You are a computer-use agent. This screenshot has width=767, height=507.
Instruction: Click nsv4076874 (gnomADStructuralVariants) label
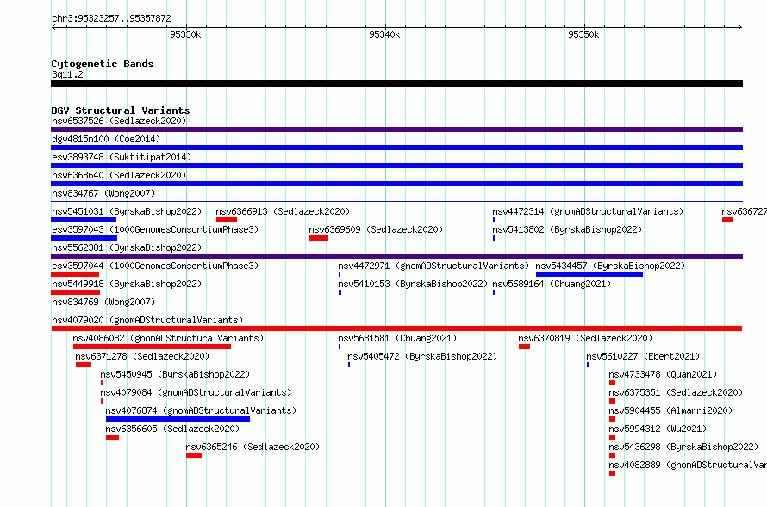(201, 410)
